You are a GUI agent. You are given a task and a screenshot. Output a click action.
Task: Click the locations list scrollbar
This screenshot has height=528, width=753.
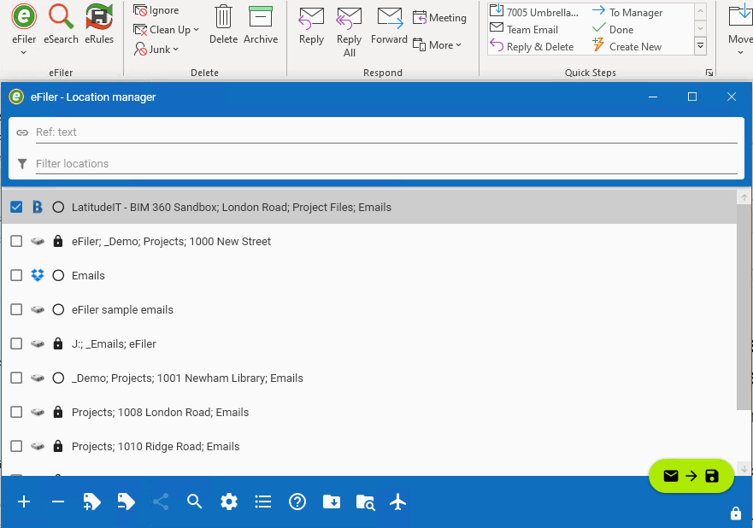(744, 308)
